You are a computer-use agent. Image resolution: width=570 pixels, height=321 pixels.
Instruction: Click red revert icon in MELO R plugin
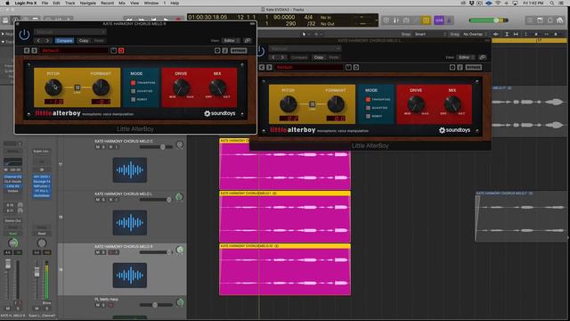click(121, 51)
